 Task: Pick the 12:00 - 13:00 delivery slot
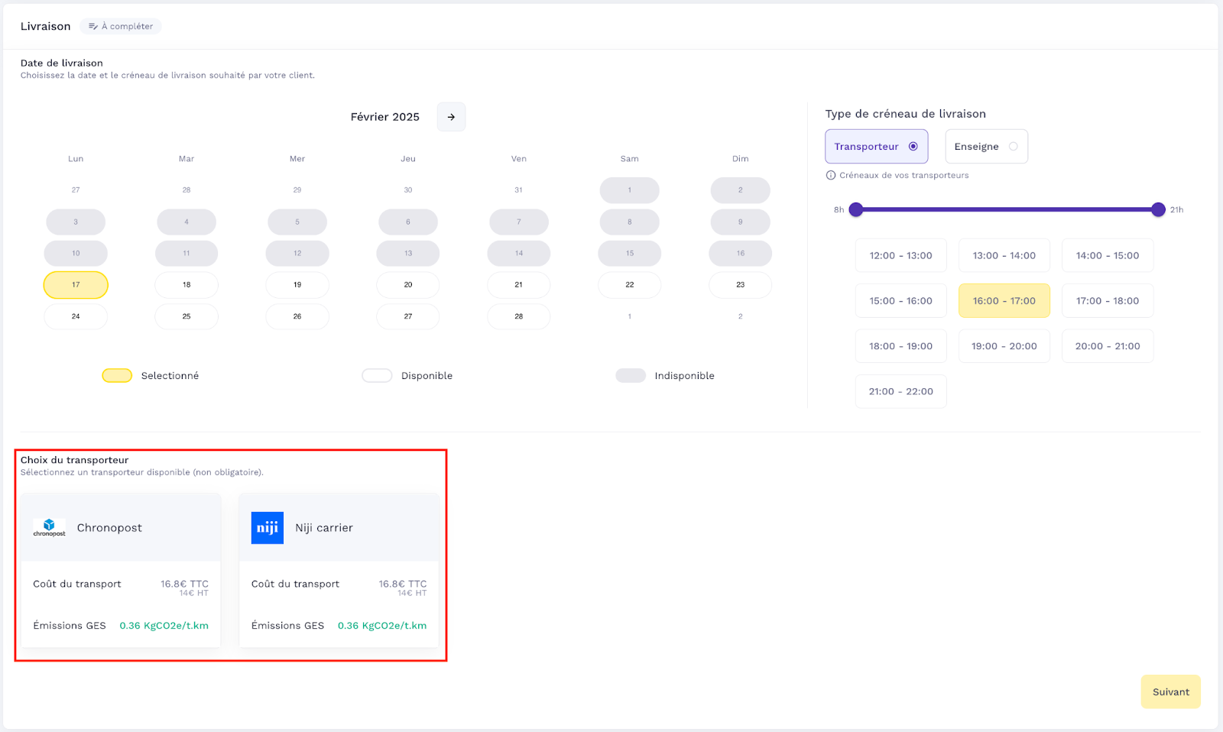pos(900,256)
